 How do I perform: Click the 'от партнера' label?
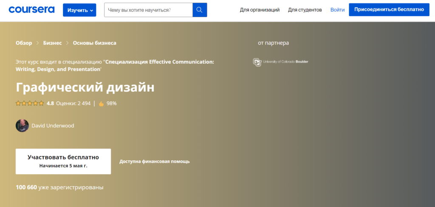(x=273, y=43)
